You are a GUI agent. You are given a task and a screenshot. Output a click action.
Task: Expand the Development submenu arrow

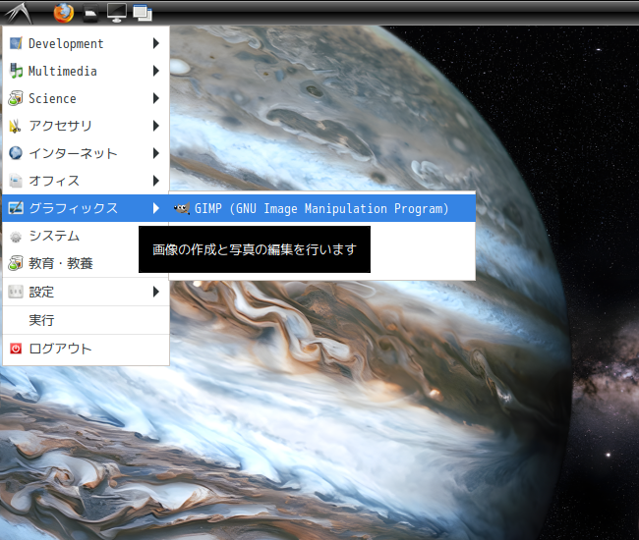click(x=156, y=43)
